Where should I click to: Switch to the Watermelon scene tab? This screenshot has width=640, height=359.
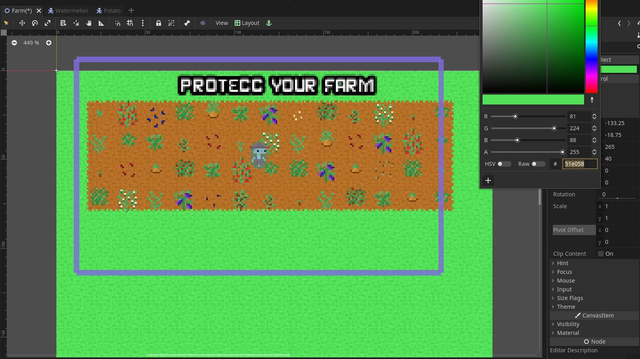coord(68,11)
